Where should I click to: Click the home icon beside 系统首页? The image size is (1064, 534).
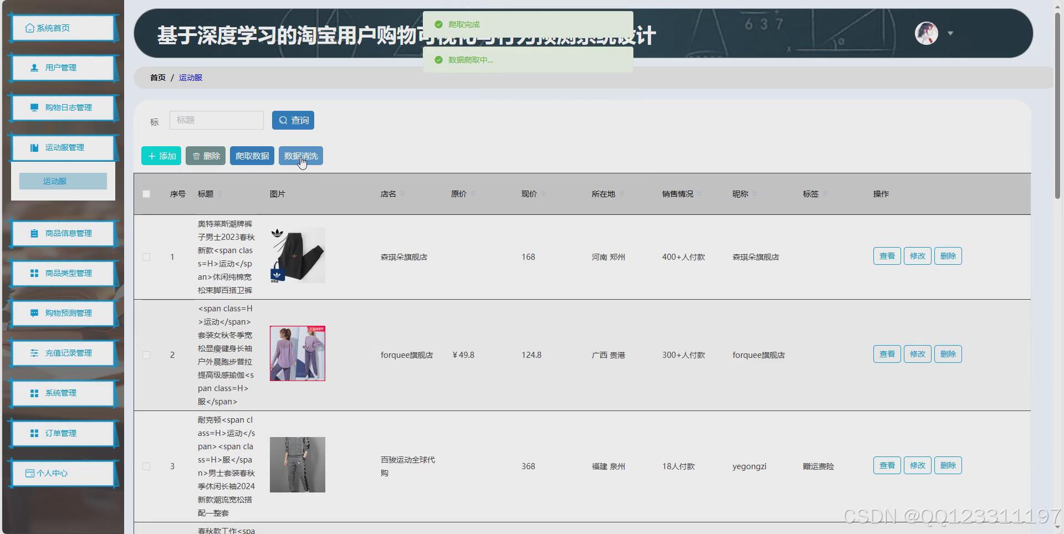point(30,28)
